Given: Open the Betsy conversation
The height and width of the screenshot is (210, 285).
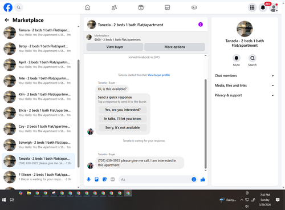Looking at the screenshot, I should 38,49.
